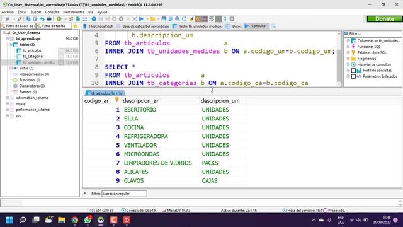Expand the performance_schema database

pos(8,110)
